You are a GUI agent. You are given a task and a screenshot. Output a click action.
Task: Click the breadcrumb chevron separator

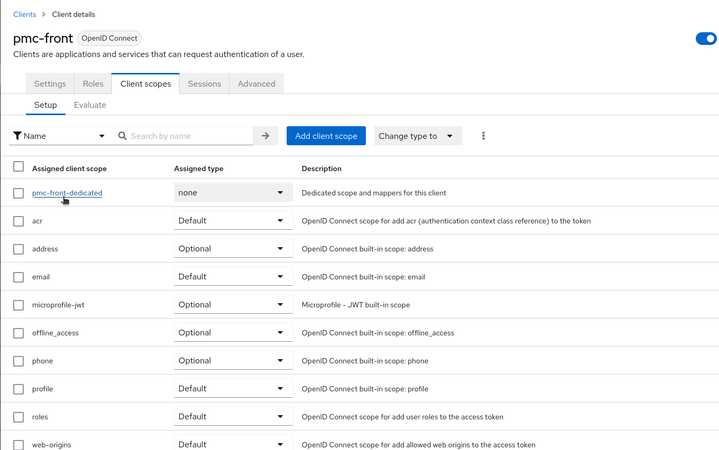pos(44,14)
